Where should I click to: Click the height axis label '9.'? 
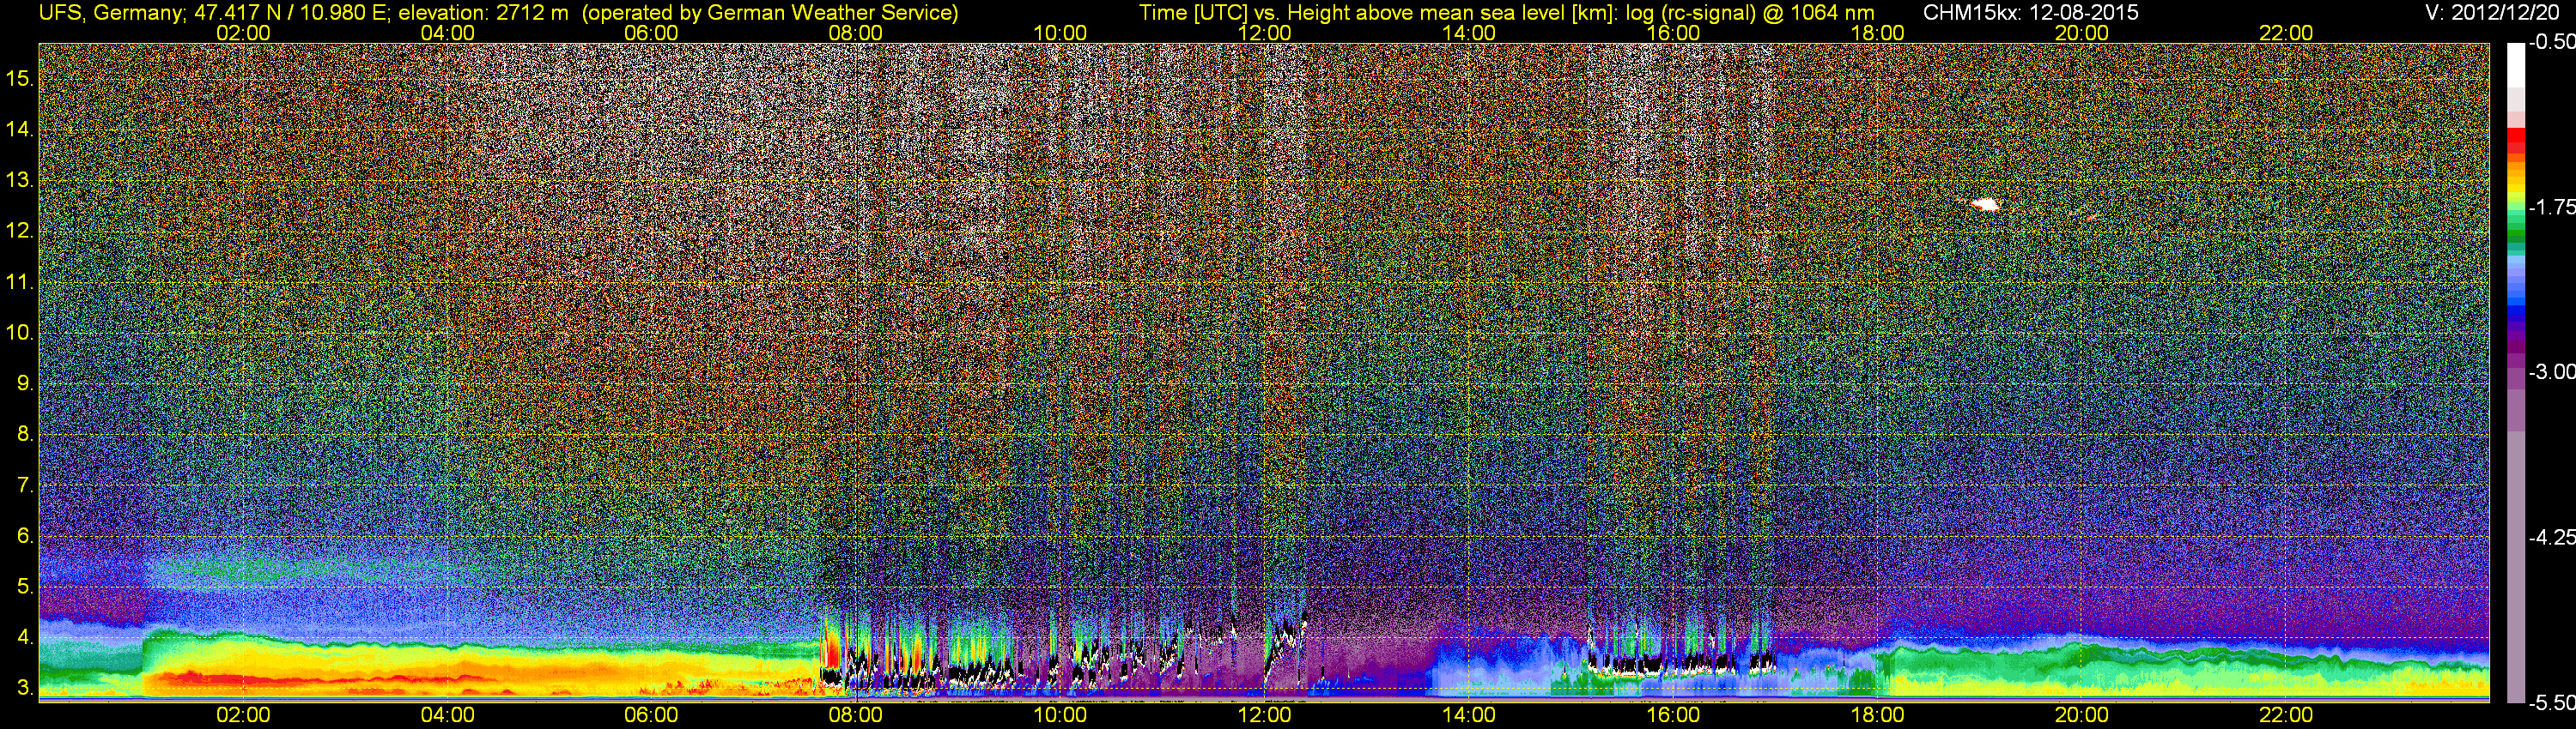pos(25,383)
